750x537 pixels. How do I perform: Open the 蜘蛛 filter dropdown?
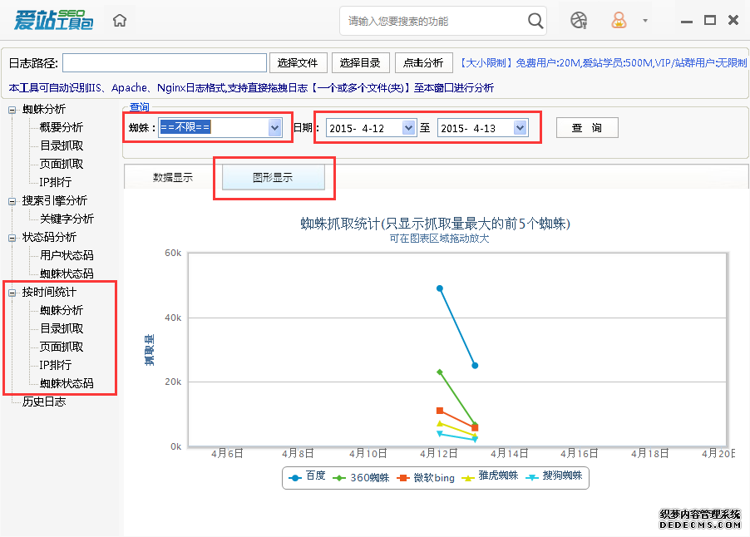click(274, 128)
